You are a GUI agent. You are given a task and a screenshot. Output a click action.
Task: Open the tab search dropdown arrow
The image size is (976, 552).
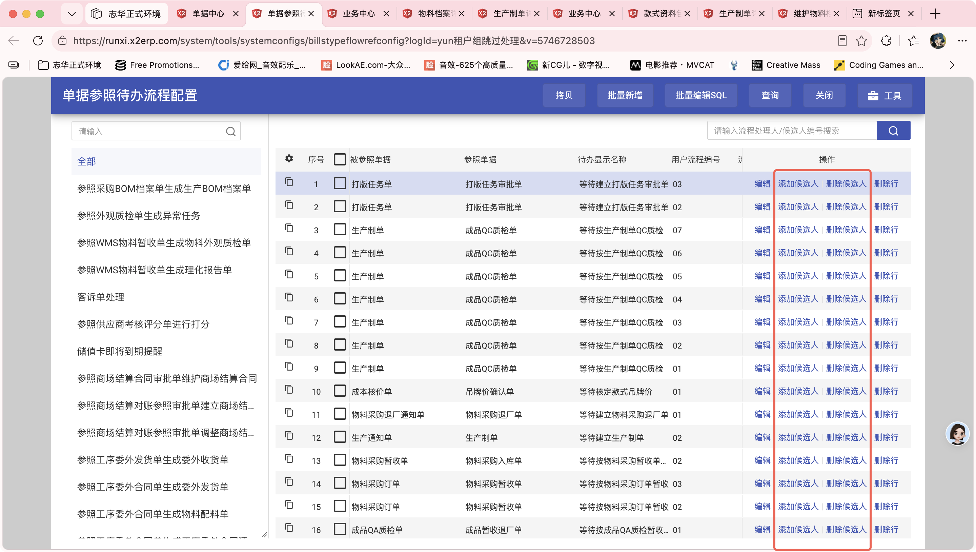[72, 14]
